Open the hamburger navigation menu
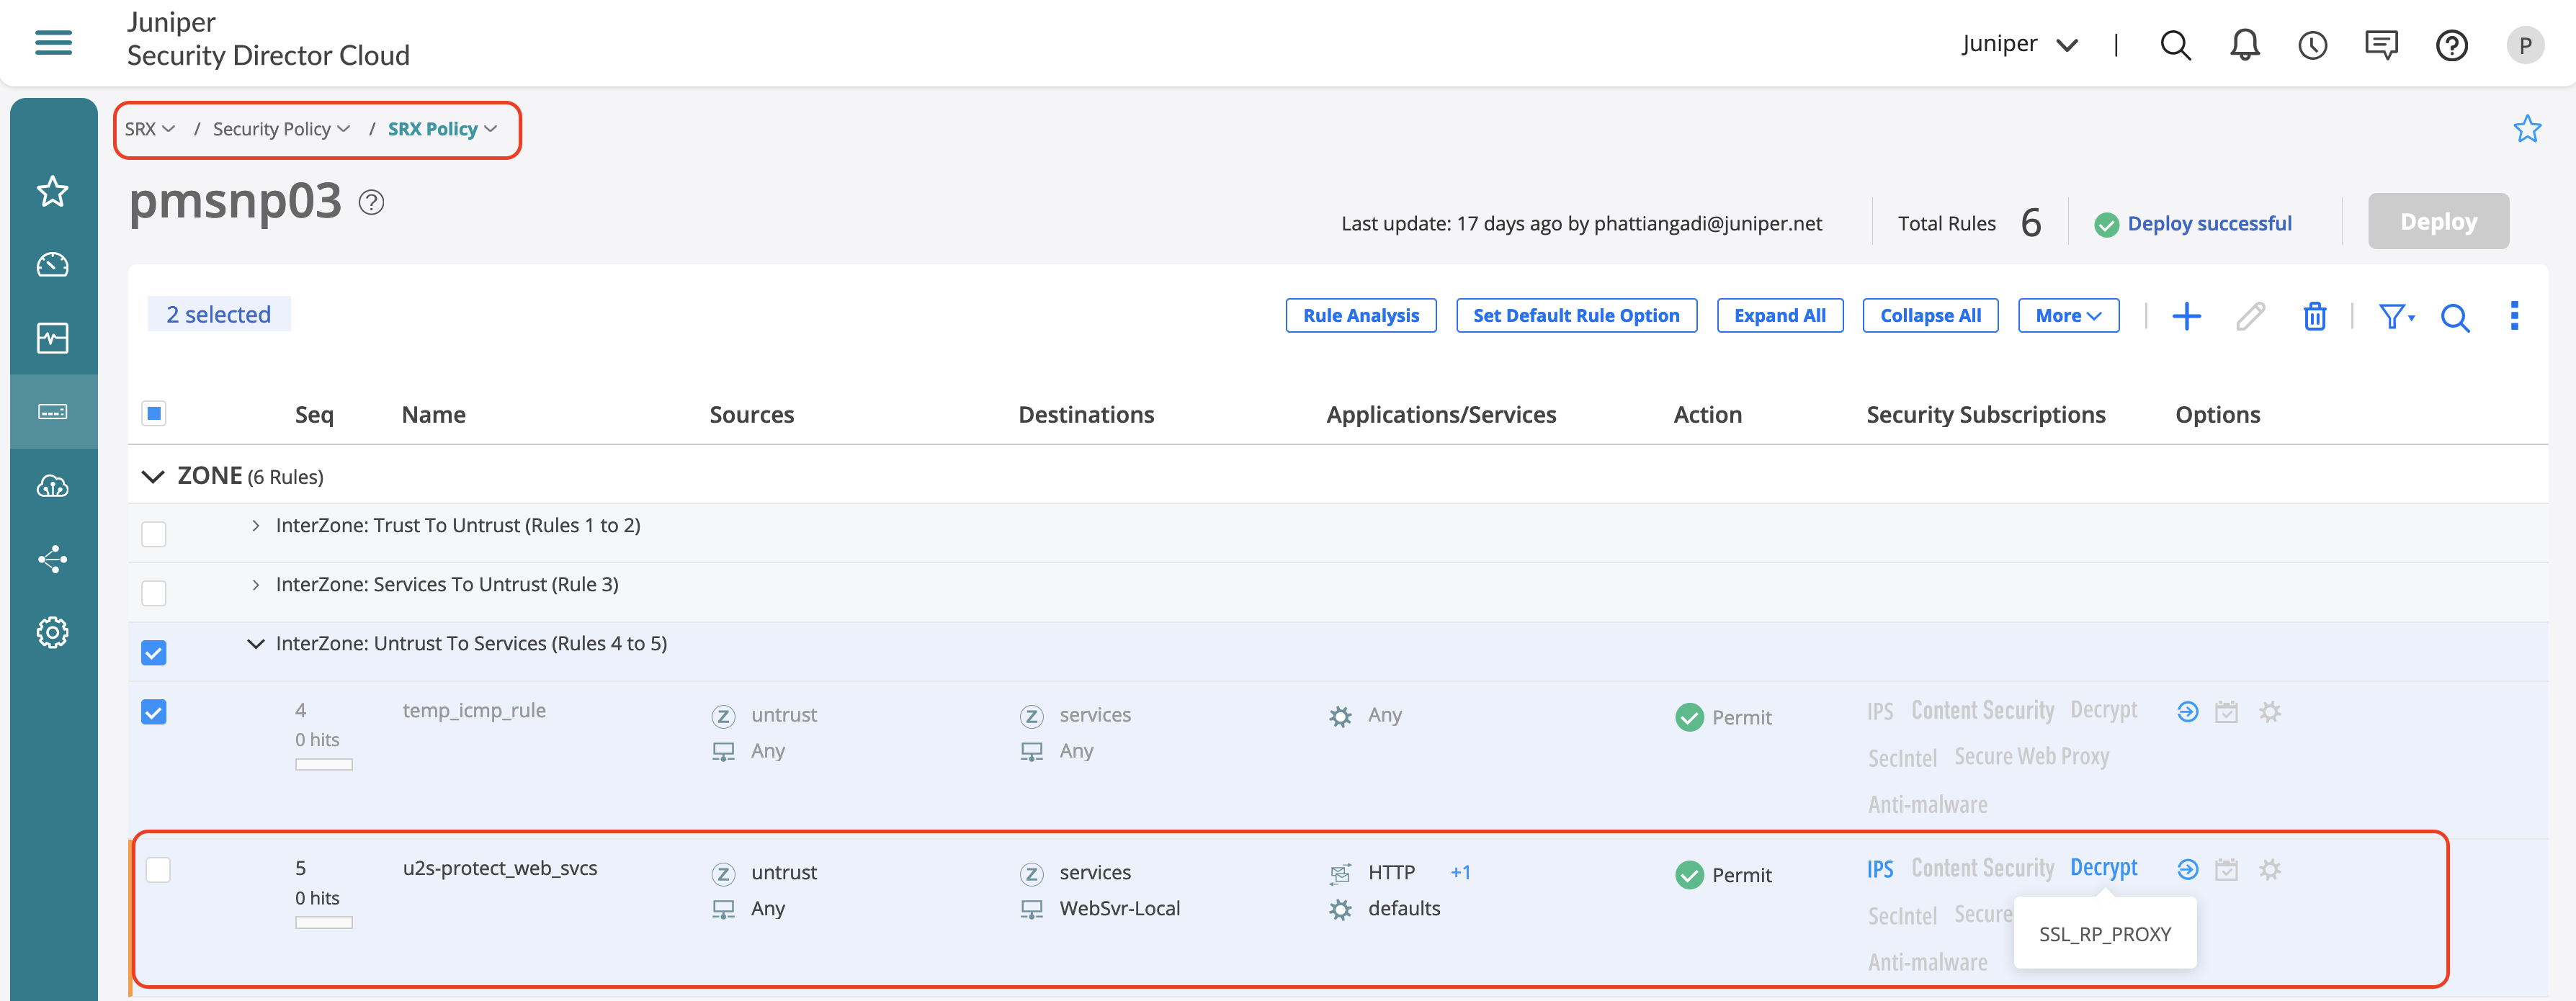The width and height of the screenshot is (2576, 1001). pyautogui.click(x=53, y=43)
